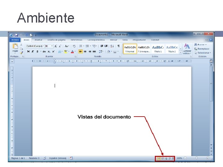
Task: Click the Save icon in the quick access toolbar
Action: [x=16, y=35]
